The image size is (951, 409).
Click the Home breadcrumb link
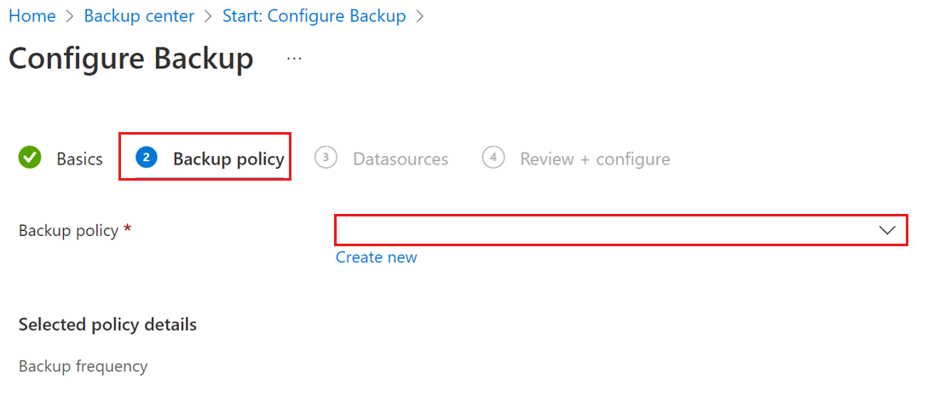(32, 16)
